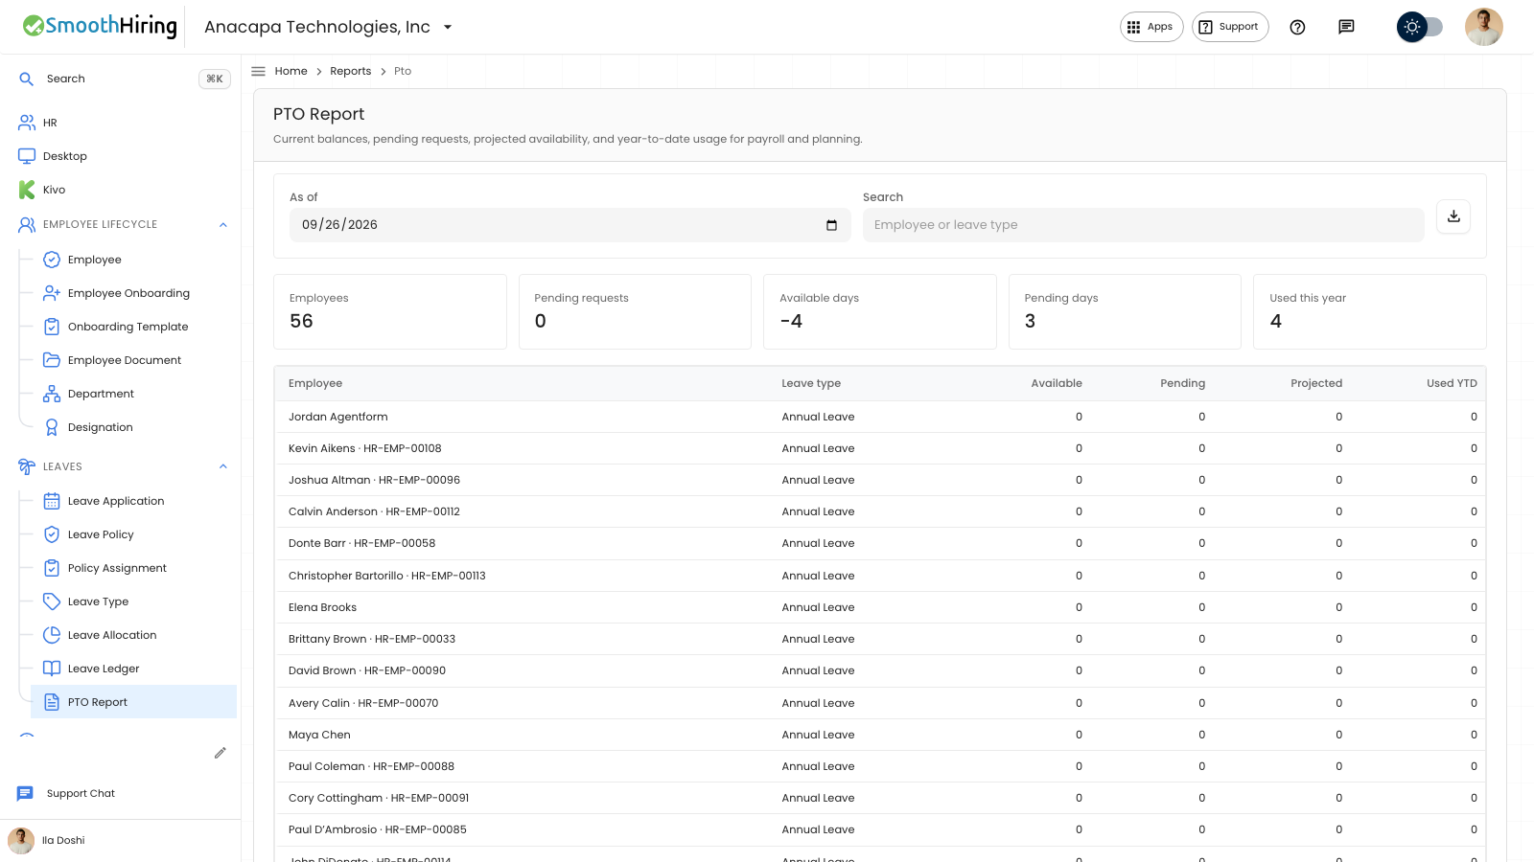1534x862 pixels.
Task: Open Policy Assignment page
Action: pos(117,568)
